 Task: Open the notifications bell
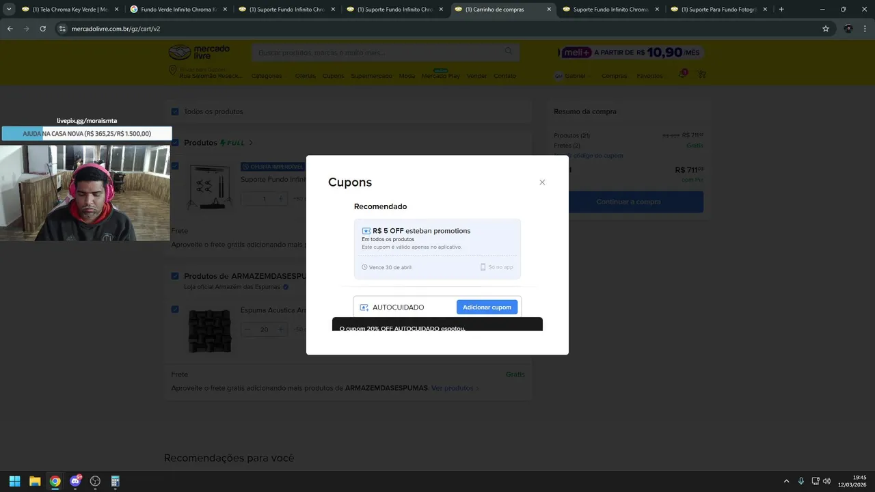point(682,74)
